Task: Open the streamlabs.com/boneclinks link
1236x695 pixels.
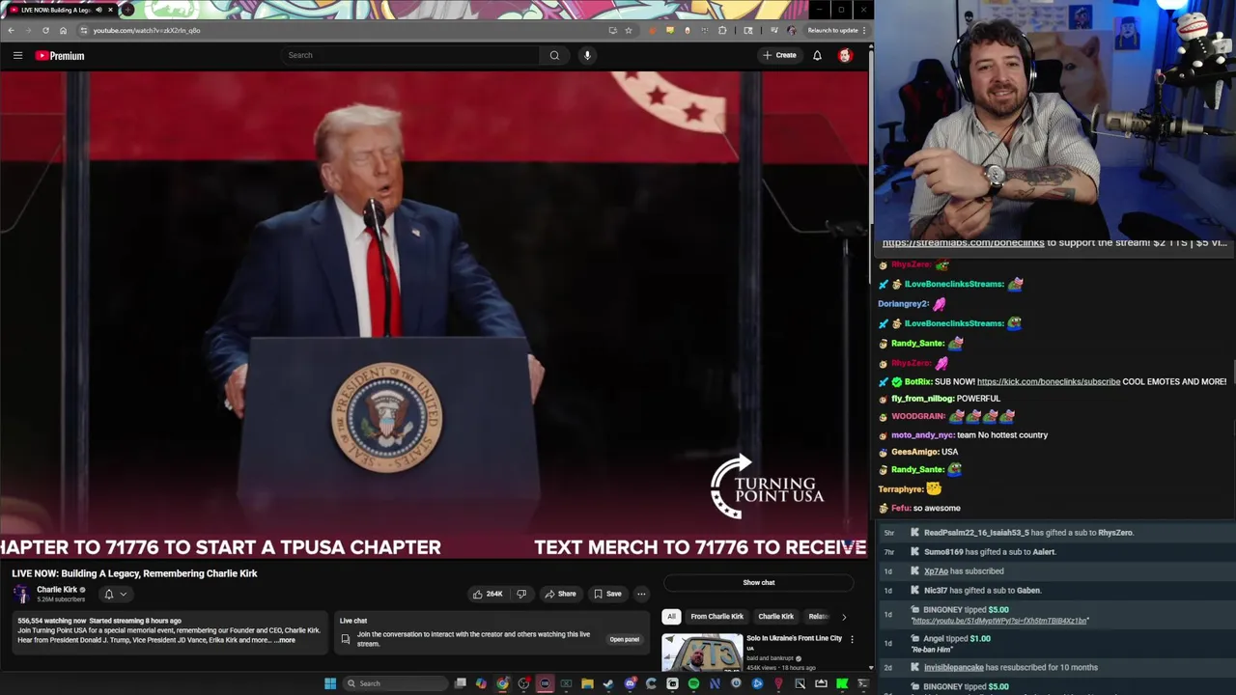Action: (x=963, y=243)
